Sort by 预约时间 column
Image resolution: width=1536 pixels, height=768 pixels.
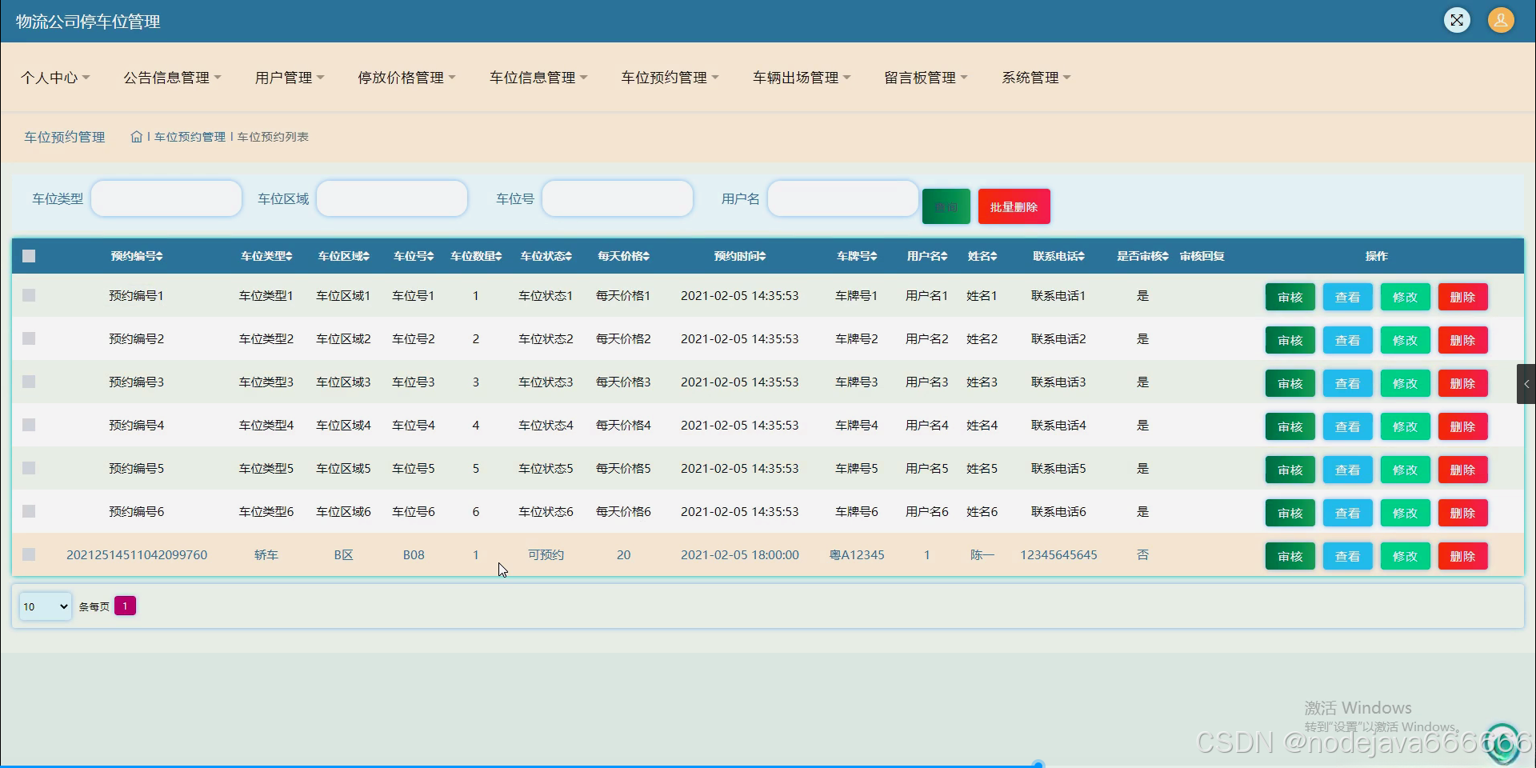pyautogui.click(x=740, y=256)
